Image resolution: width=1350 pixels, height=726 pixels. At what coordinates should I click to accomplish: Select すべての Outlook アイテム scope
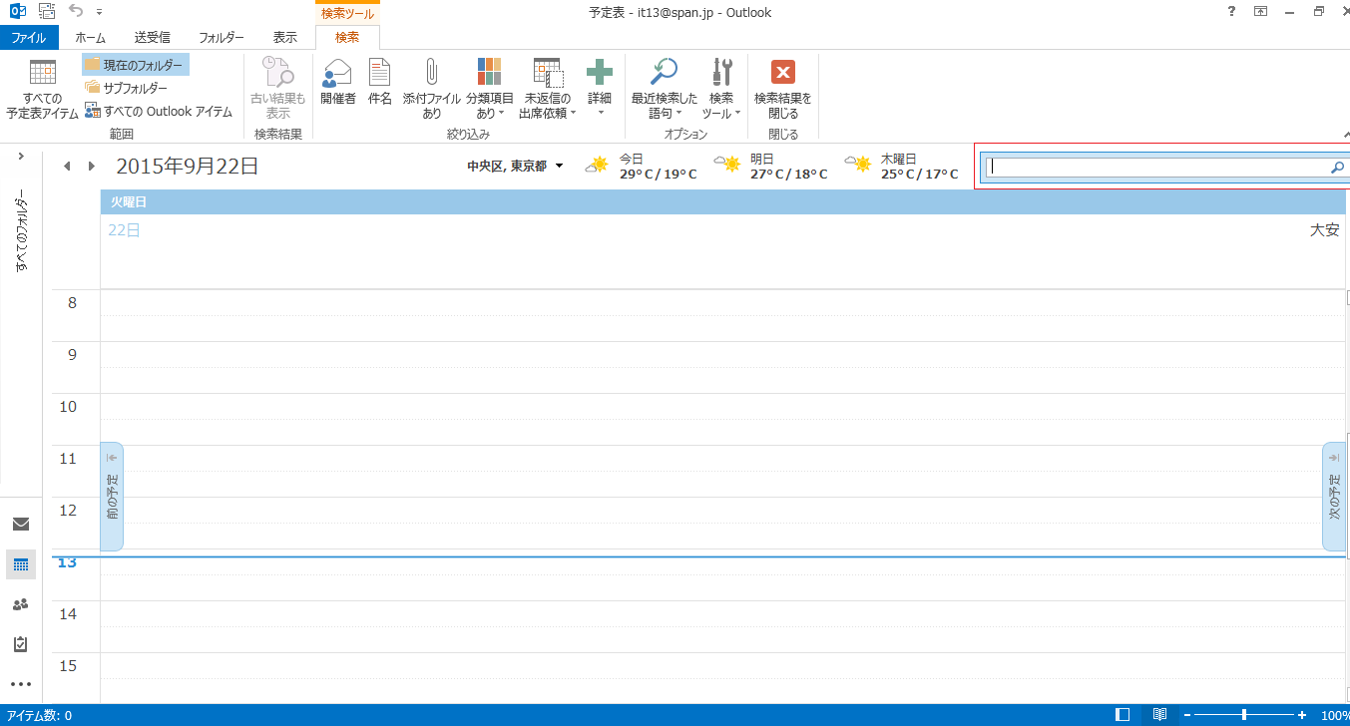[x=159, y=111]
